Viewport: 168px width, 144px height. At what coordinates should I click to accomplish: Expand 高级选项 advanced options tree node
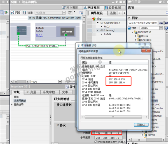pyautogui.click(x=12, y=104)
